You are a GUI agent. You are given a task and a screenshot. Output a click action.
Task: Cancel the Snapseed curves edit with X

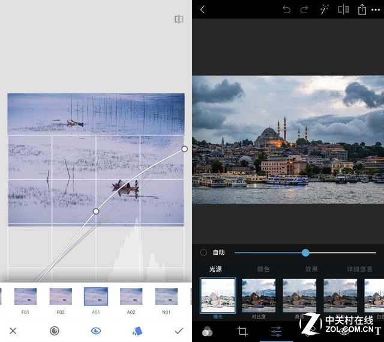(x=13, y=331)
